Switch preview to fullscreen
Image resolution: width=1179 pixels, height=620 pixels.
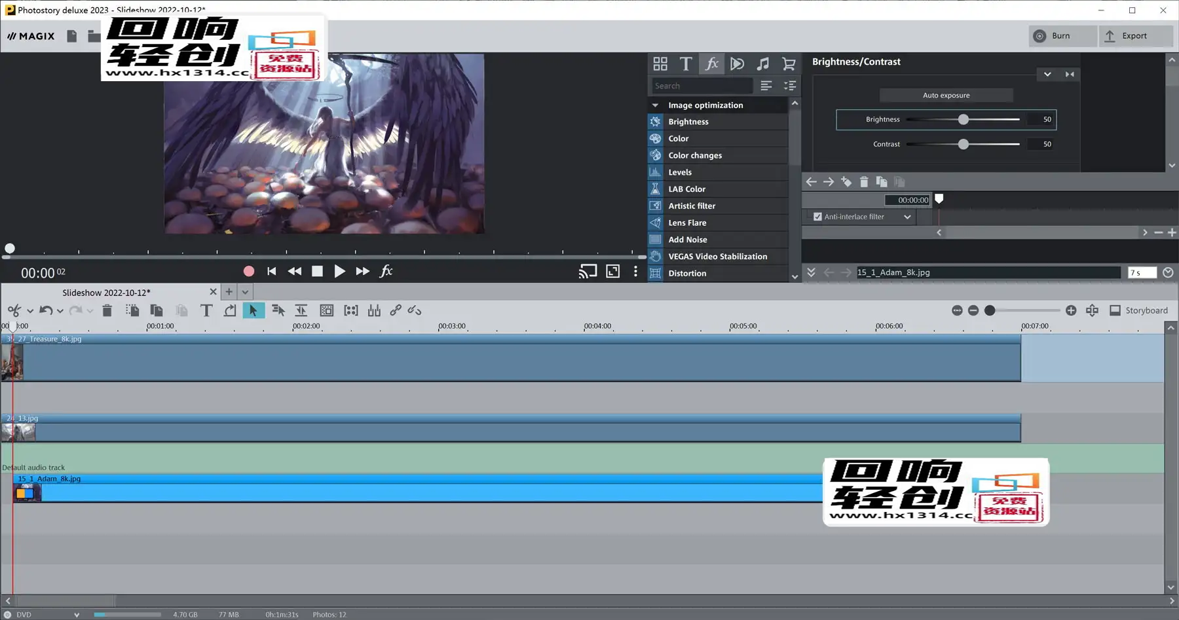point(612,271)
